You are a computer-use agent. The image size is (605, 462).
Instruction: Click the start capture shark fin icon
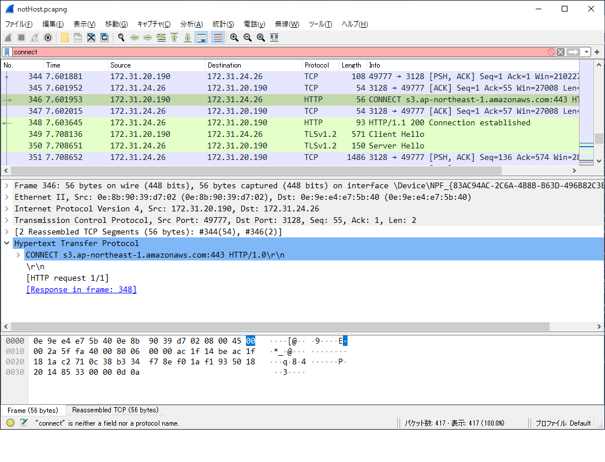8,38
